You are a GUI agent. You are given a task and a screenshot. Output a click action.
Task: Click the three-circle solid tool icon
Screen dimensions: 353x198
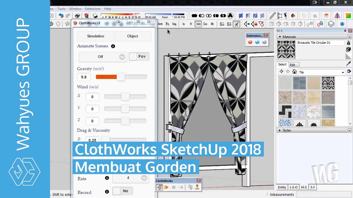tap(230, 16)
